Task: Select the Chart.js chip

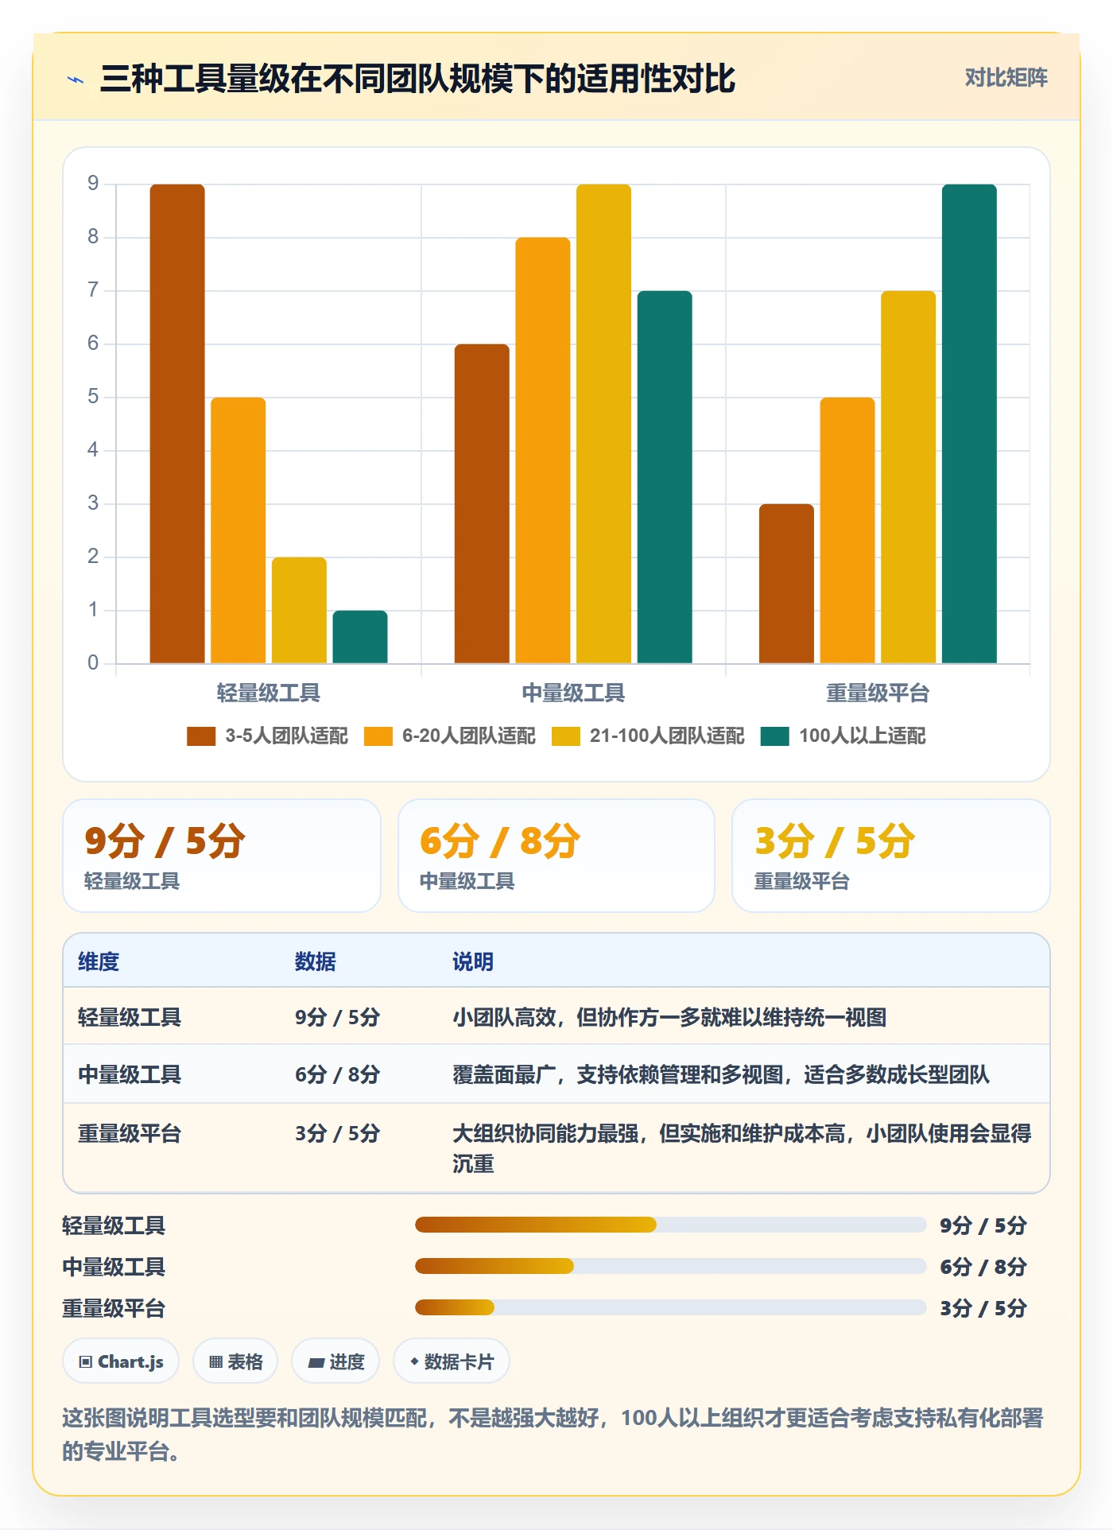Action: [121, 1361]
